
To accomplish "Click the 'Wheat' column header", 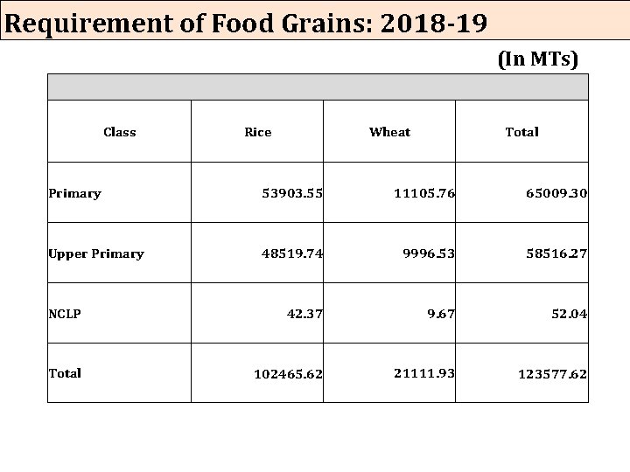I will click(389, 132).
